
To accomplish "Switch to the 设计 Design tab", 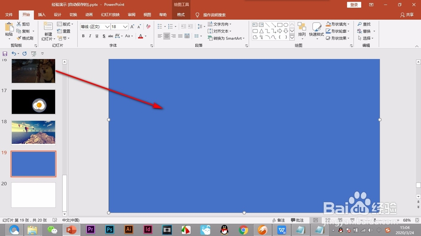I will click(x=57, y=15).
